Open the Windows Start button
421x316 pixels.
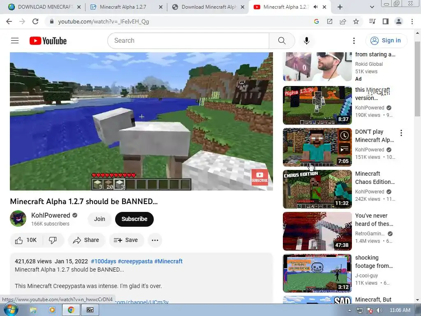click(x=11, y=310)
